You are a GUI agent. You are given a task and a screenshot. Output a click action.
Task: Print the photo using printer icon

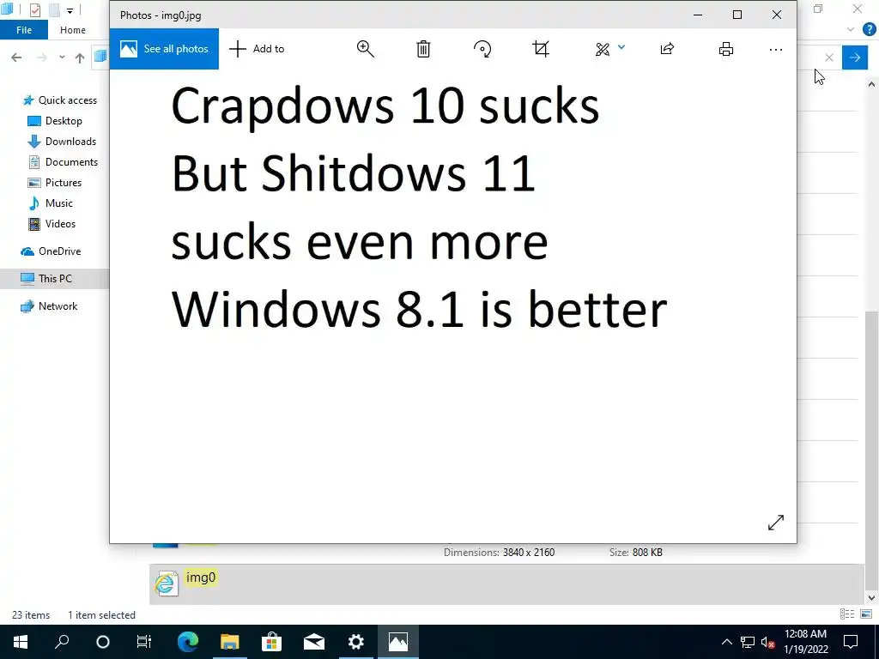(726, 49)
